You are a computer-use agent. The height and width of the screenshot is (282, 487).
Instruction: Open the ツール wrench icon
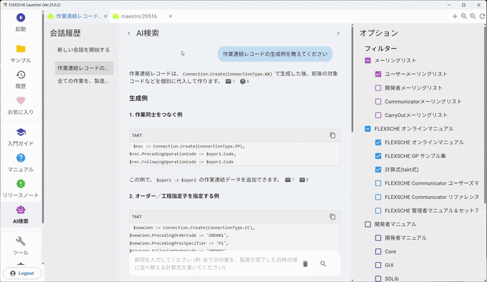(21, 241)
